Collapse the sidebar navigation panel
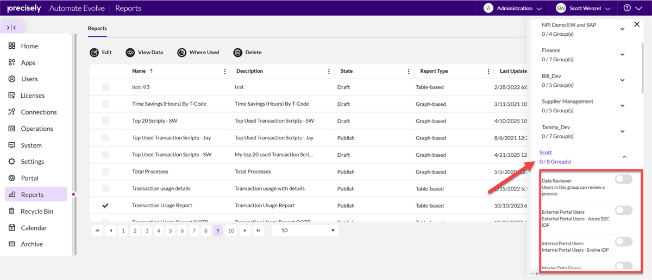Screen dimensions: 652x280 (x=11, y=27)
